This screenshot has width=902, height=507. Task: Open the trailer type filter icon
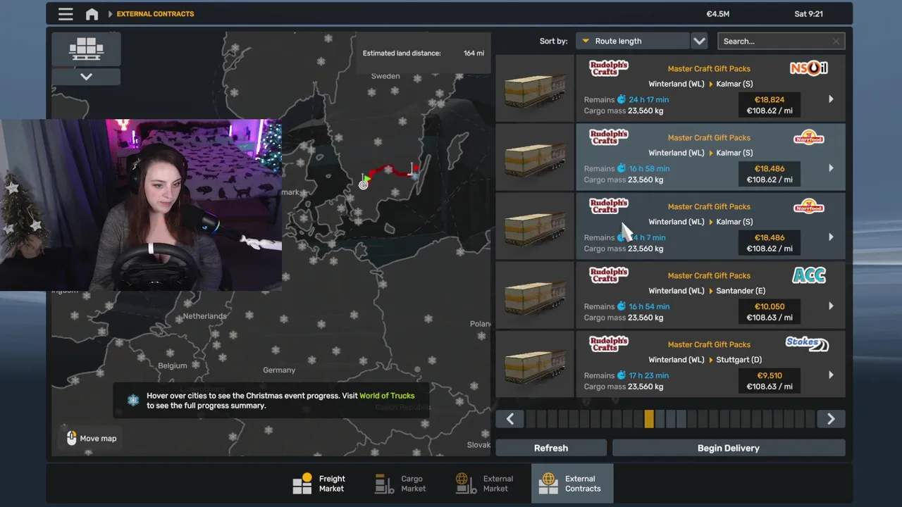[86, 49]
